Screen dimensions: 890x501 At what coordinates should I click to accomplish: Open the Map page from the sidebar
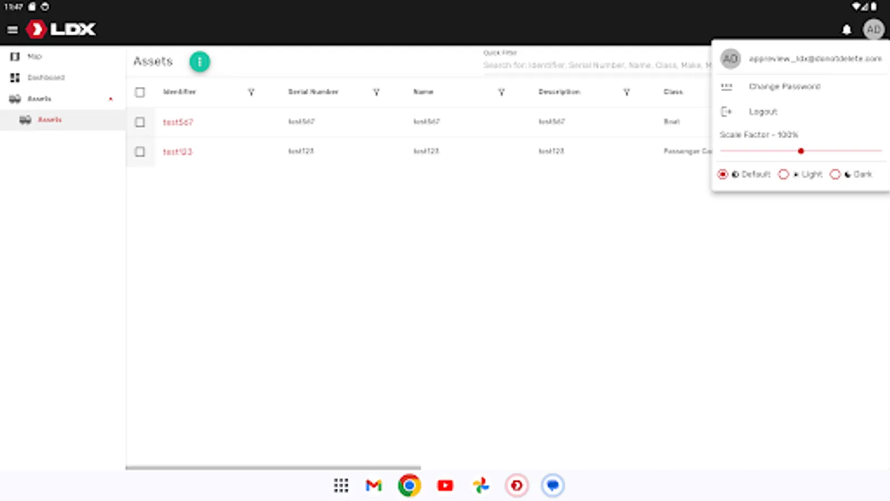tap(34, 56)
